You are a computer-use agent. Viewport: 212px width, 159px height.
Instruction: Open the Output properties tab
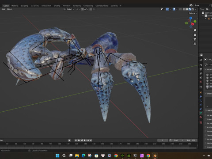201,69
